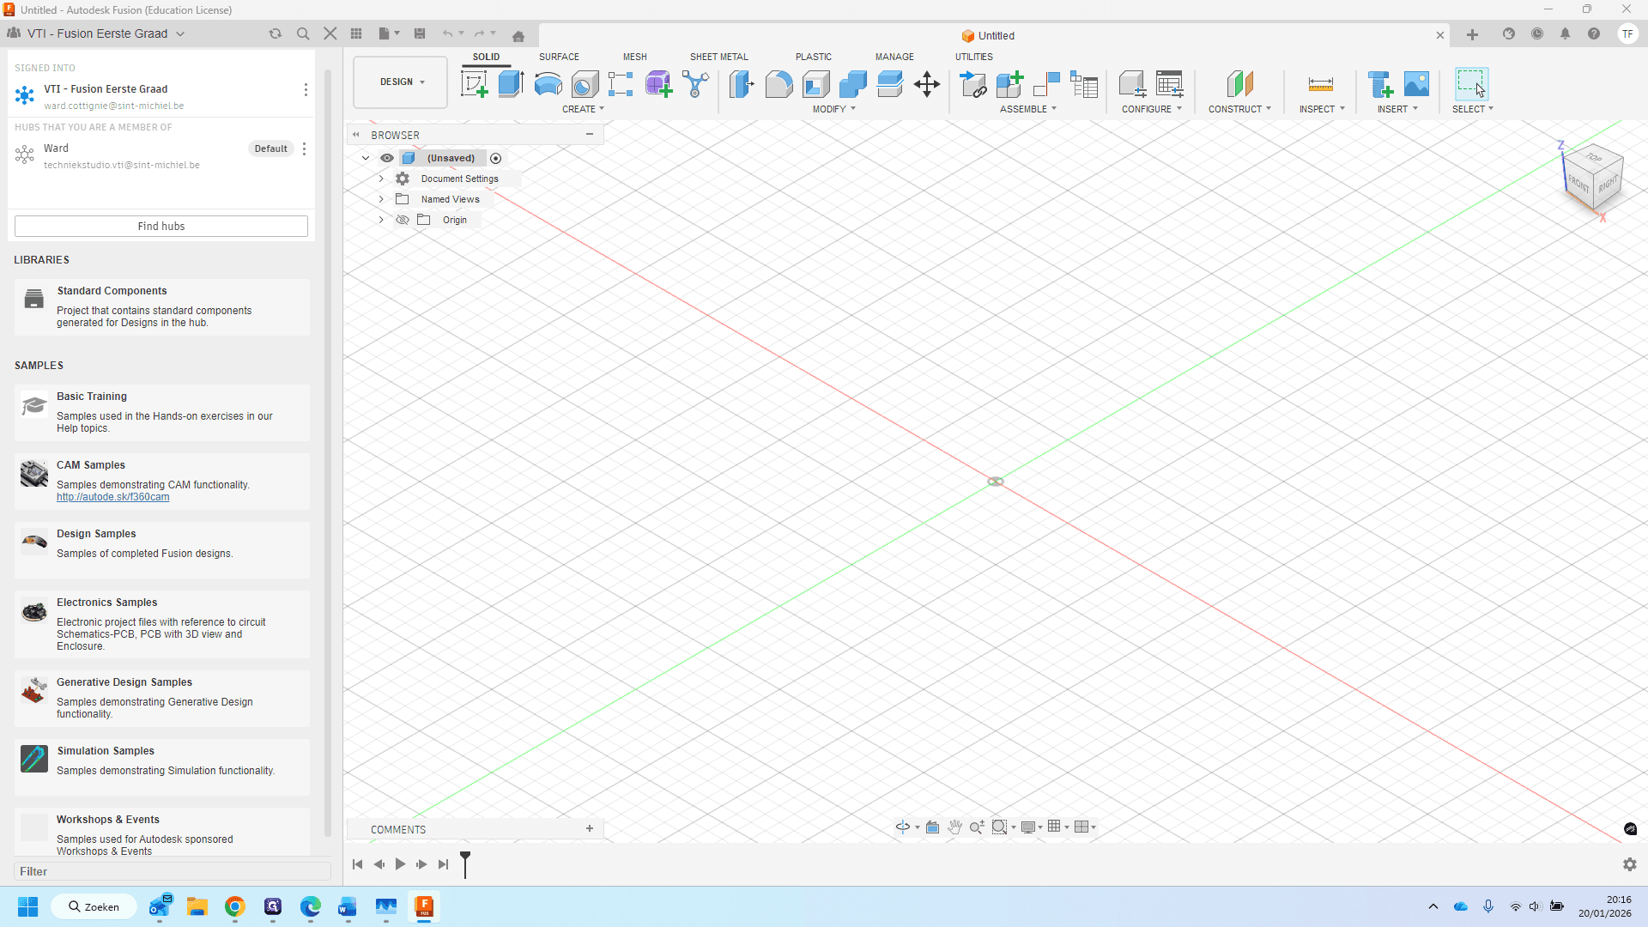Select the Hole tool icon
Screen dimensions: 1648x927
coord(585,84)
